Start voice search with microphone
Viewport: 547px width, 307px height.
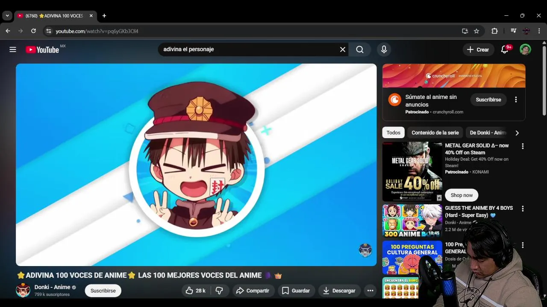[x=384, y=49]
